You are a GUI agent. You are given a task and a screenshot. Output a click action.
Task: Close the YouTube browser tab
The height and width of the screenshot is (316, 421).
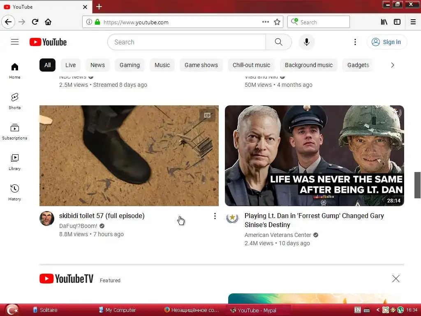85,7
